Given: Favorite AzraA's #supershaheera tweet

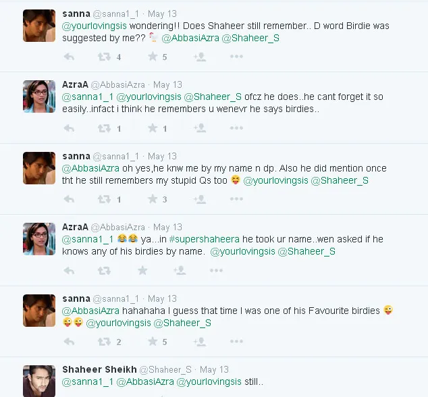Looking at the screenshot, I should click(142, 271).
